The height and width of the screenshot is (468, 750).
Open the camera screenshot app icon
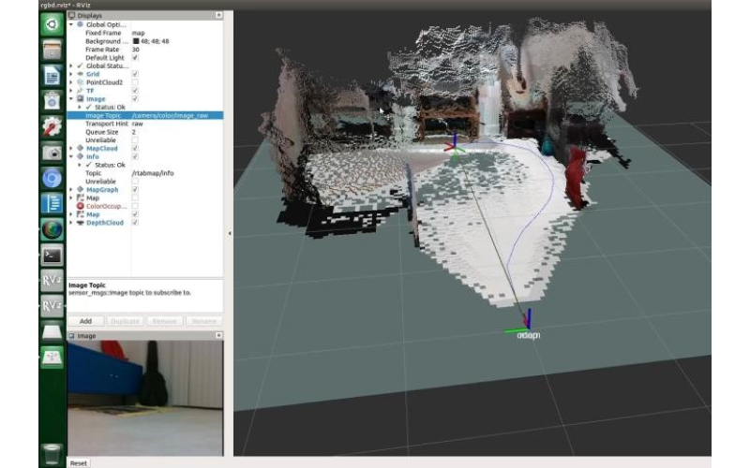tap(52, 152)
